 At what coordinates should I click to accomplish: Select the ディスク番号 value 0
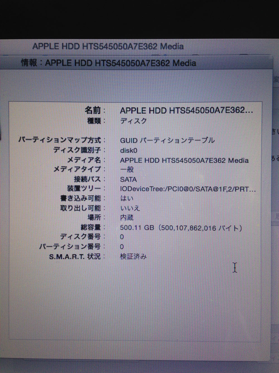coord(122,237)
